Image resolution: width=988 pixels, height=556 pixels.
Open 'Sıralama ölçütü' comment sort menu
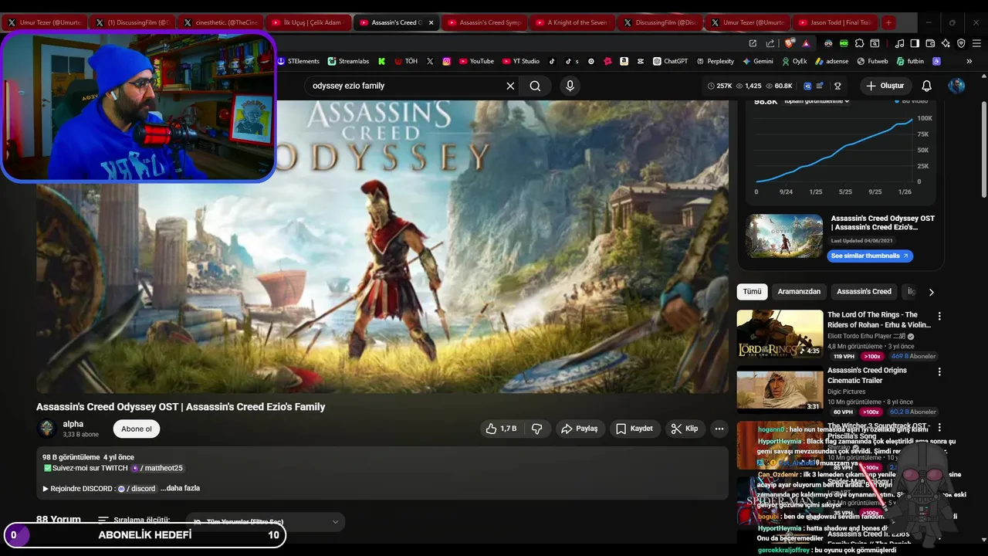pos(134,520)
